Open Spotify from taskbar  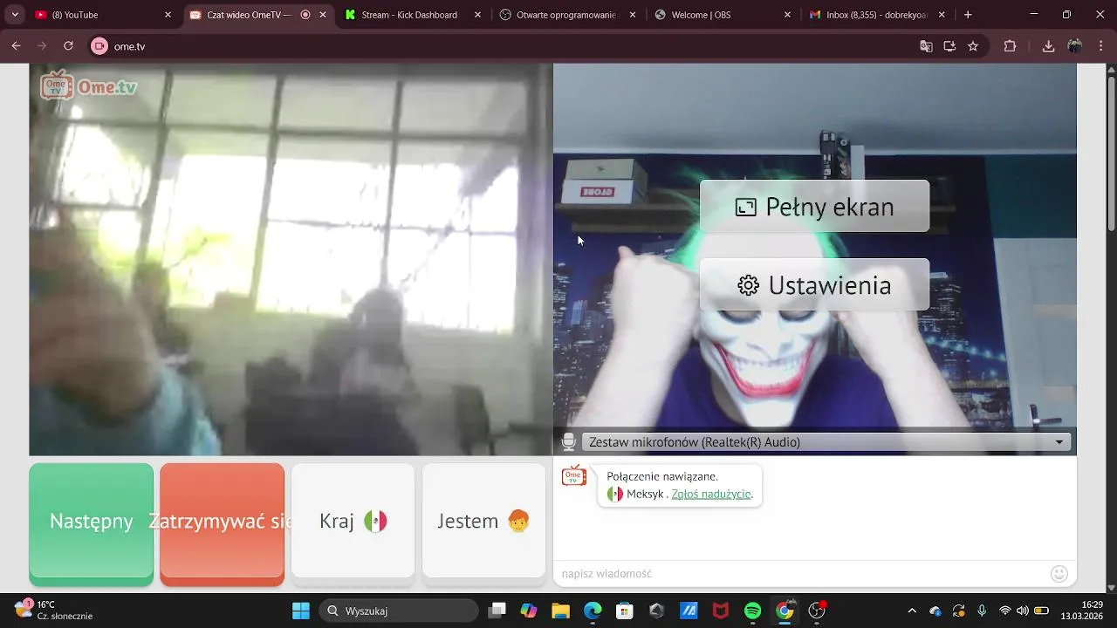tap(753, 611)
